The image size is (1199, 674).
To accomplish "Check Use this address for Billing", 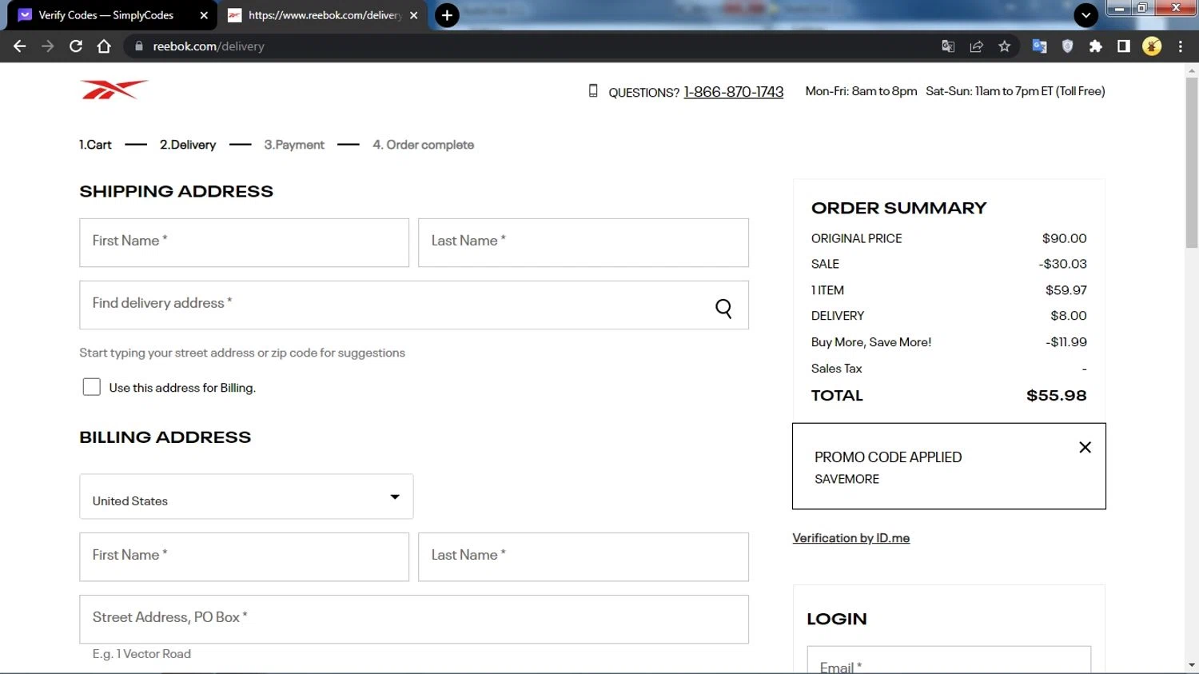I will pyautogui.click(x=92, y=387).
